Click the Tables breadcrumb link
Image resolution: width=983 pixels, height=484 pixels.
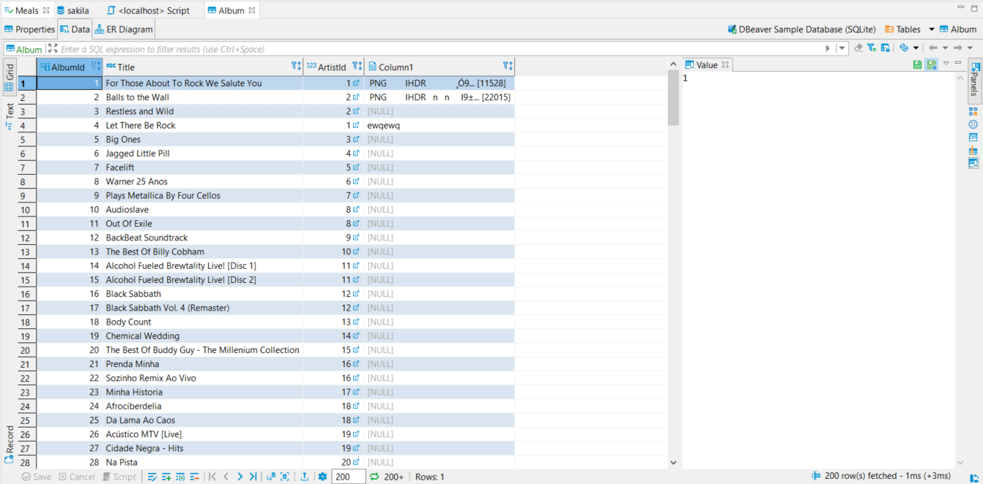pos(903,29)
